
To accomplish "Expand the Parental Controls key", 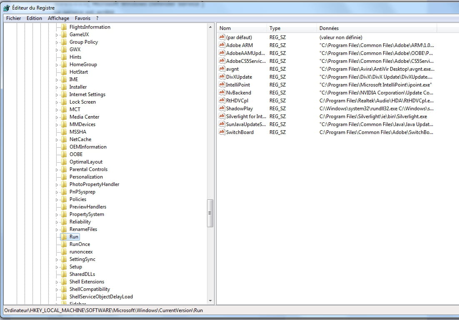I will [x=57, y=170].
